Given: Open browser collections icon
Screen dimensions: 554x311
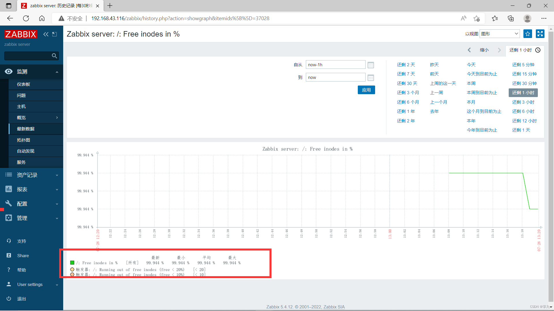Looking at the screenshot, I should [x=511, y=18].
